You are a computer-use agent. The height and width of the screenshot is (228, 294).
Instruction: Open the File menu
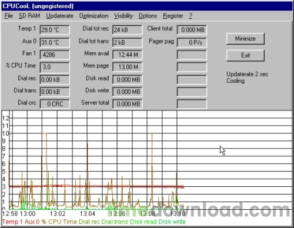[9, 16]
